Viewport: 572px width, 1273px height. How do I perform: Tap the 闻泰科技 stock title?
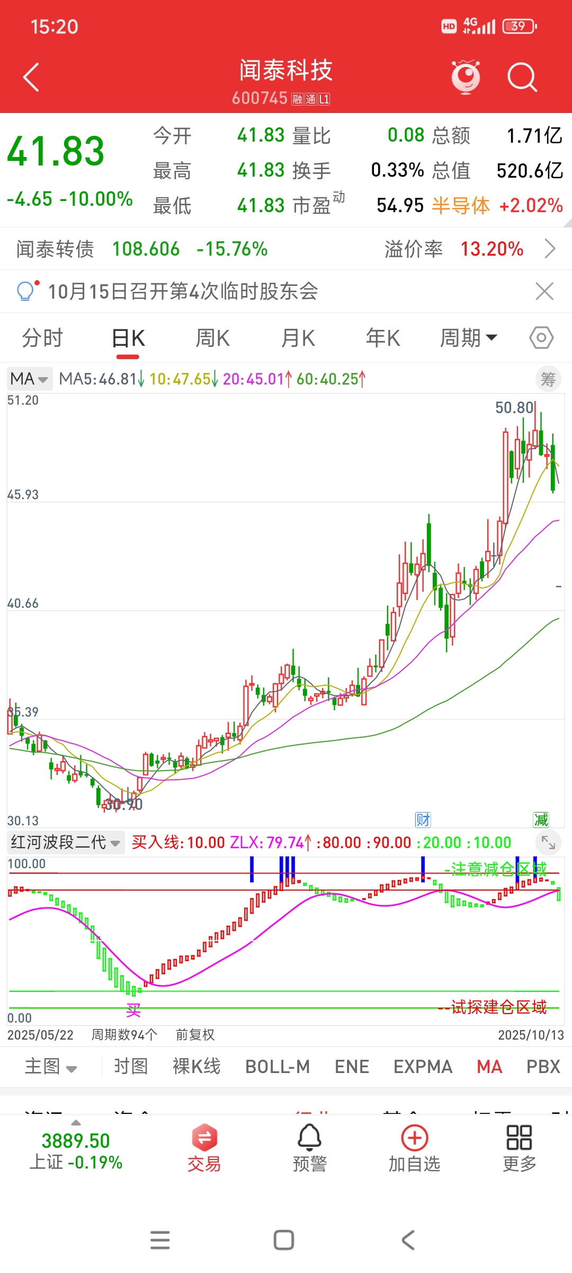(x=286, y=70)
